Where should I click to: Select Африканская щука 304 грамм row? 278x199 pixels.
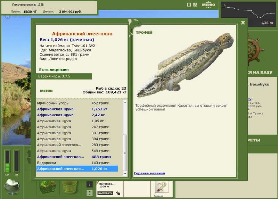point(77,139)
